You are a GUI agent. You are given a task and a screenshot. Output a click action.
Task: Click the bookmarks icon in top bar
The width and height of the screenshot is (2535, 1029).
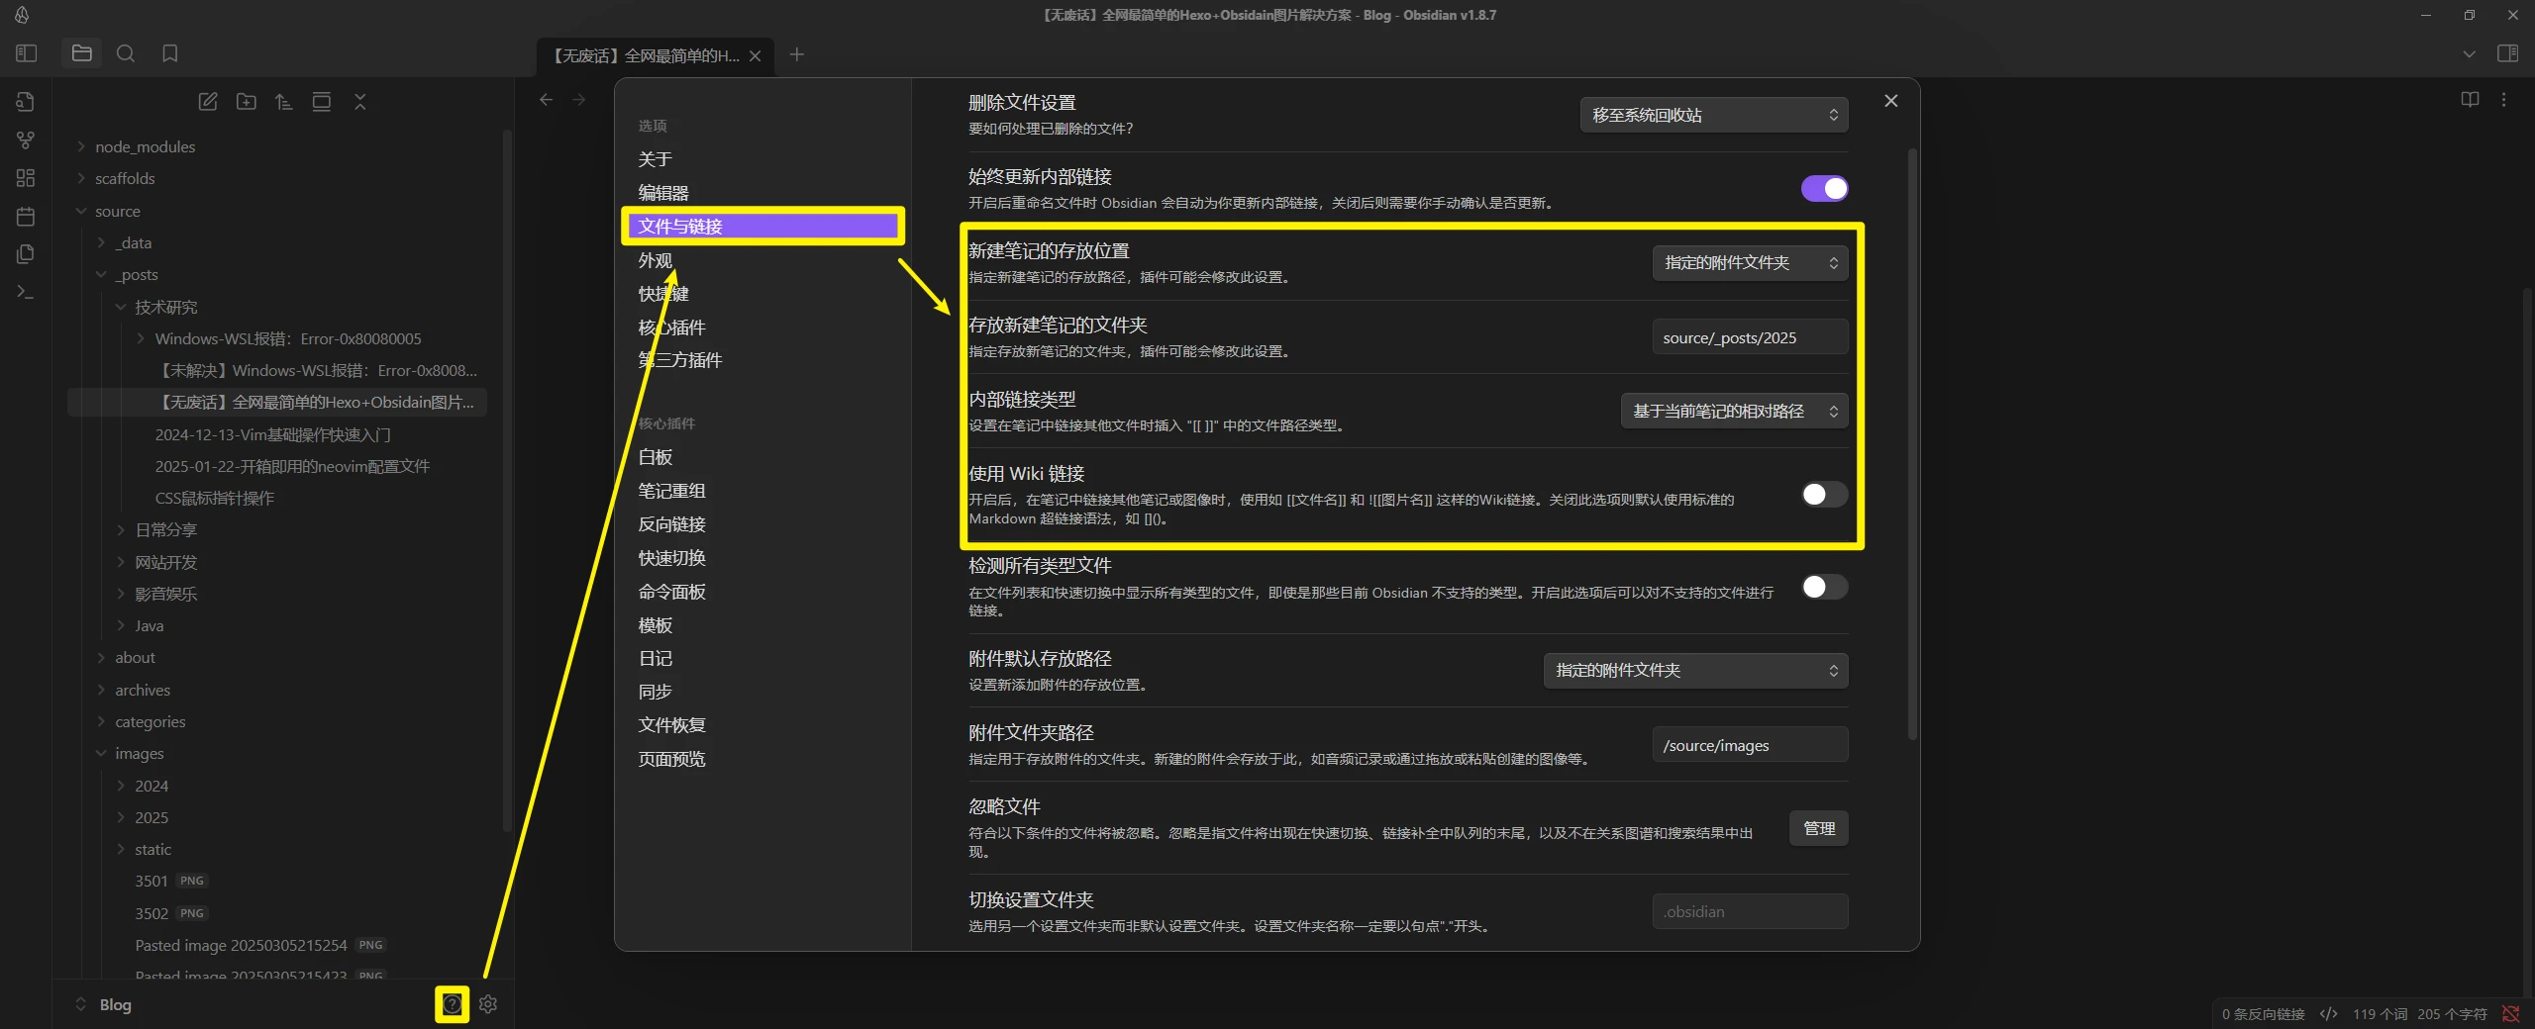pos(170,53)
